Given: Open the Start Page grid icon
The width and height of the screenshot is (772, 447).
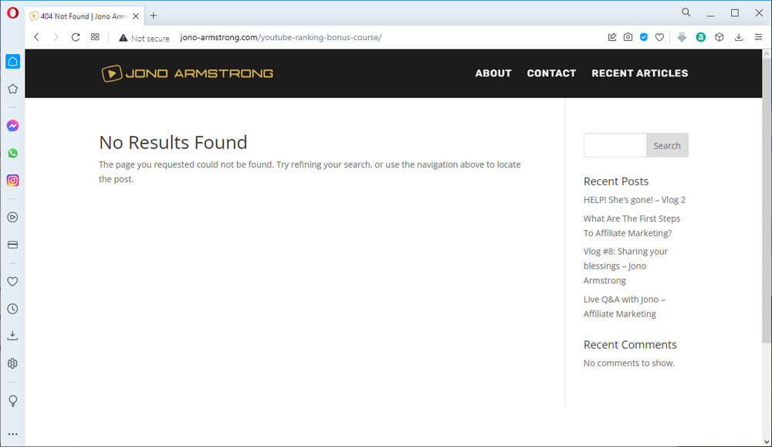Looking at the screenshot, I should tap(95, 37).
